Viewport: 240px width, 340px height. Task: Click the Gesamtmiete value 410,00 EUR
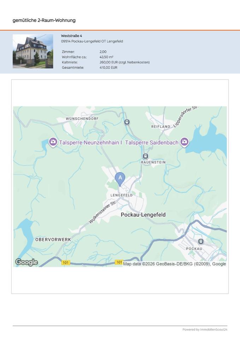pyautogui.click(x=109, y=67)
